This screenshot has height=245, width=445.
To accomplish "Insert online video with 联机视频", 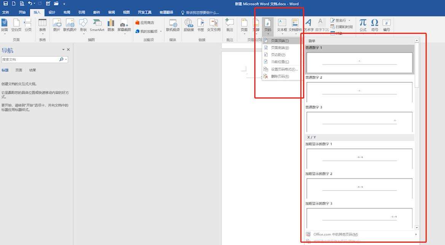I will 173,25.
